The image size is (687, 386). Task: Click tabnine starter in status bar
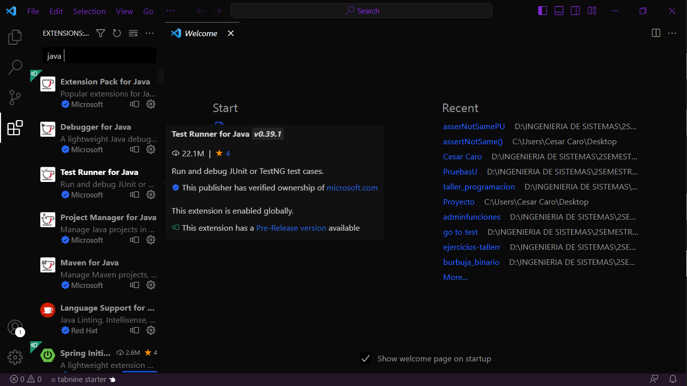pyautogui.click(x=84, y=379)
